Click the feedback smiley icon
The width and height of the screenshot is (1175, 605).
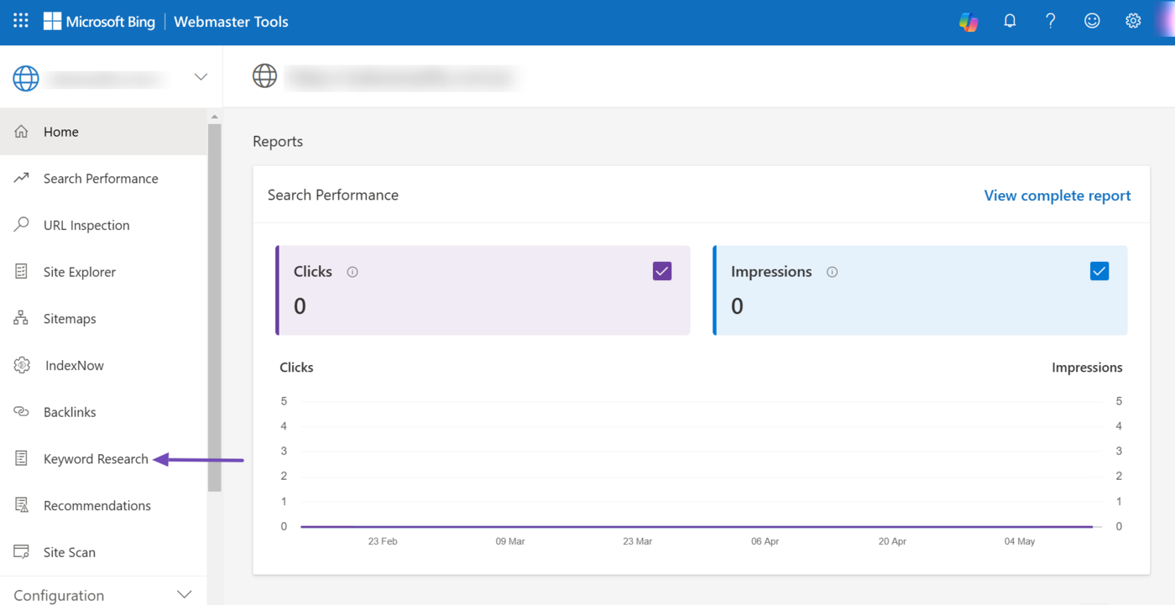tap(1092, 22)
